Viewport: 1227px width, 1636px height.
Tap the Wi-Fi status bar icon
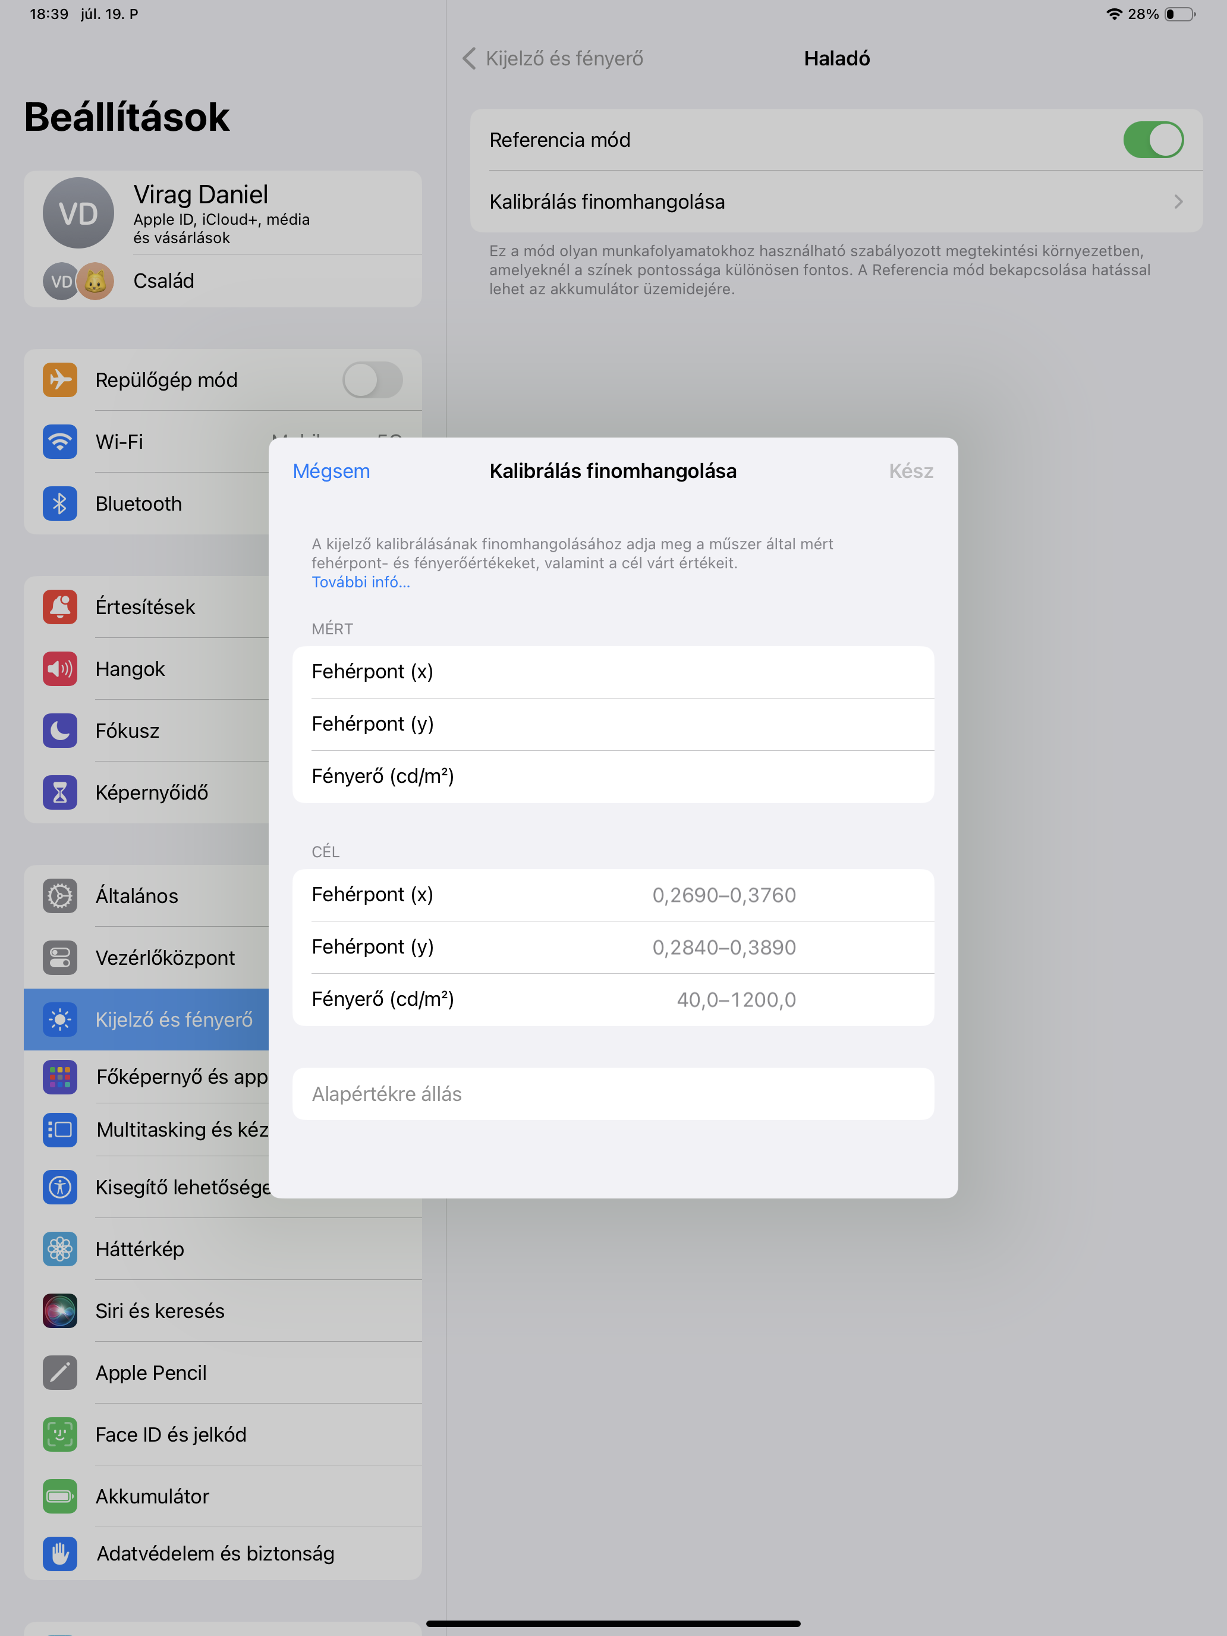(1114, 14)
